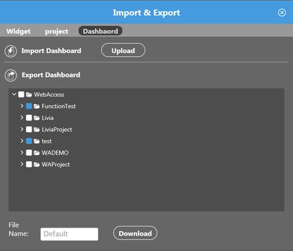Close the Import & Export dialog
The width and height of the screenshot is (293, 251).
tap(282, 13)
